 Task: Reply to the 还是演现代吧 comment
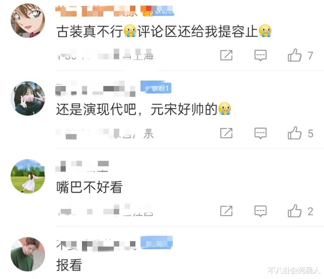(260, 133)
